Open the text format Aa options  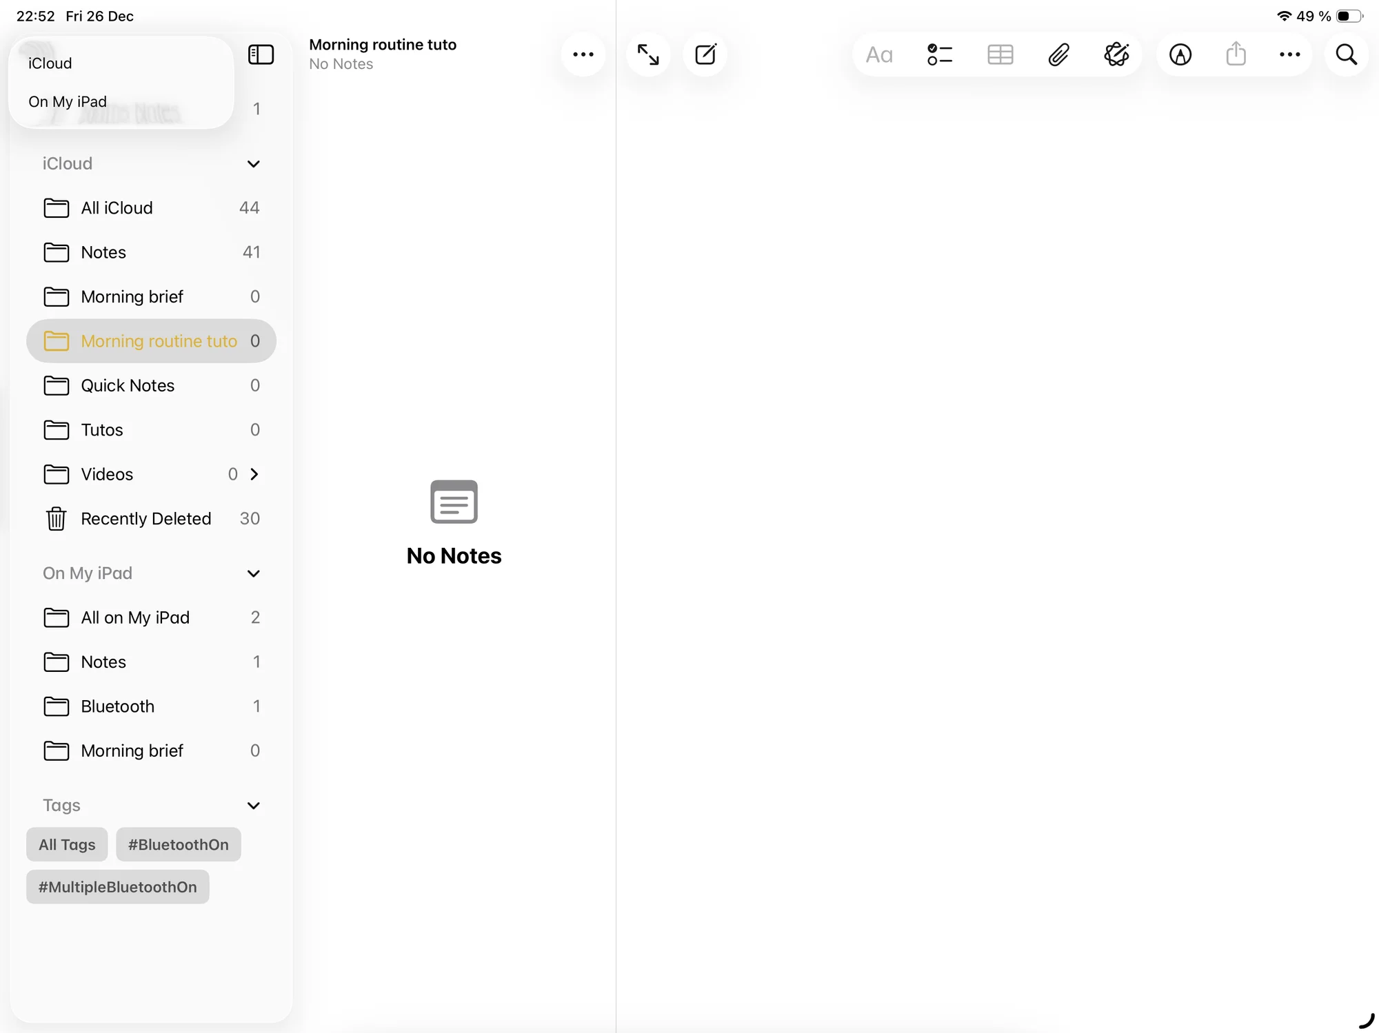pyautogui.click(x=879, y=54)
